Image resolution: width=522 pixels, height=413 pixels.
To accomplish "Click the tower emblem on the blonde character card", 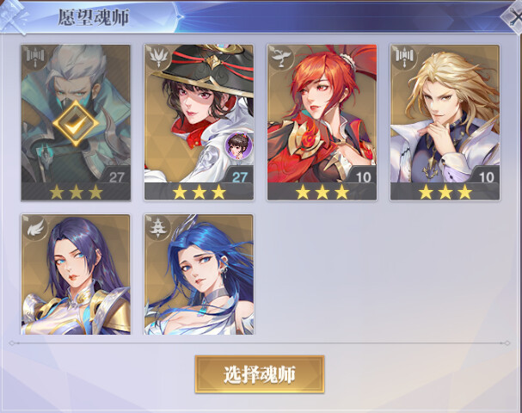I will coord(403,57).
